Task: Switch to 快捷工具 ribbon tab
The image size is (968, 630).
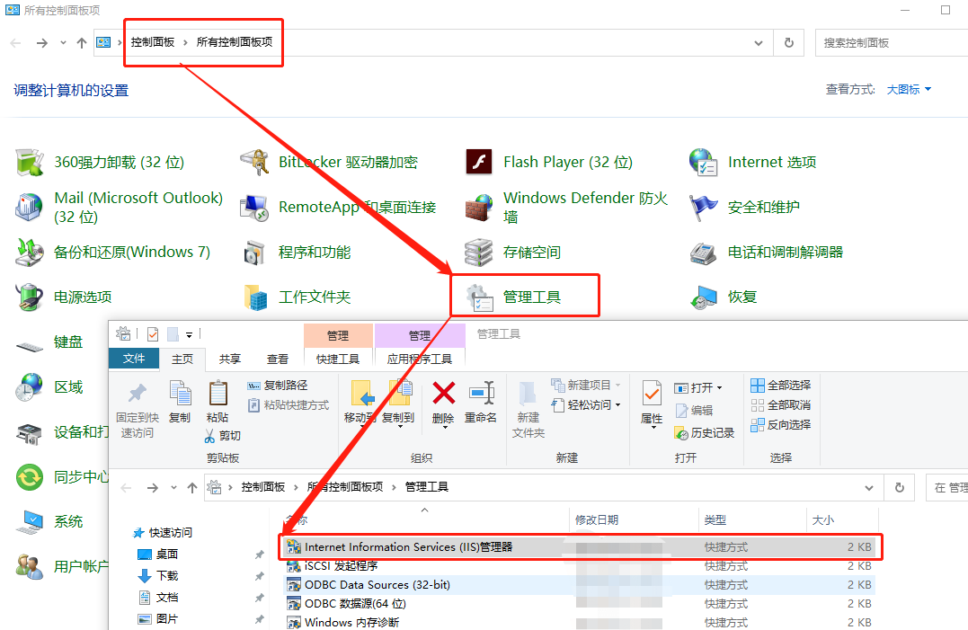Action: pyautogui.click(x=338, y=359)
